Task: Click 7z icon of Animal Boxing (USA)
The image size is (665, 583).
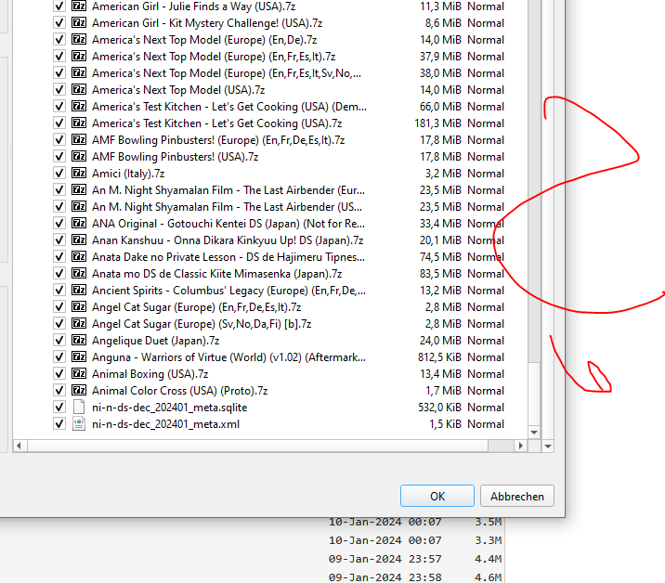Action: pyautogui.click(x=79, y=373)
